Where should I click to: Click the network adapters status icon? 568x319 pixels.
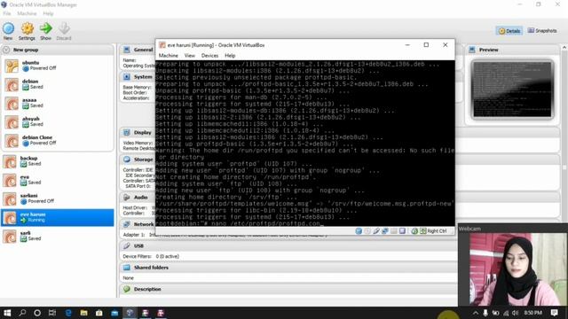[x=384, y=230]
